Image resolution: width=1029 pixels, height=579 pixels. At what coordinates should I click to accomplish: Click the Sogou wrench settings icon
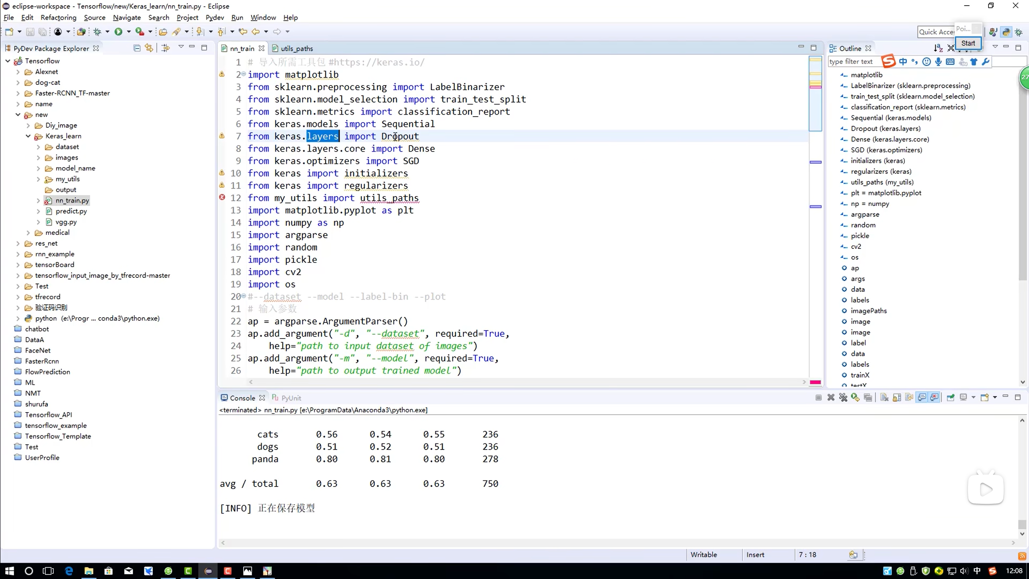pos(985,62)
